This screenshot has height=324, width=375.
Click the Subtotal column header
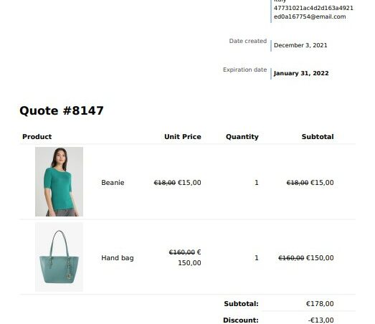(318, 136)
